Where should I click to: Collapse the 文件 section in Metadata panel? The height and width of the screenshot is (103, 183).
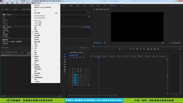click(x=1, y=27)
